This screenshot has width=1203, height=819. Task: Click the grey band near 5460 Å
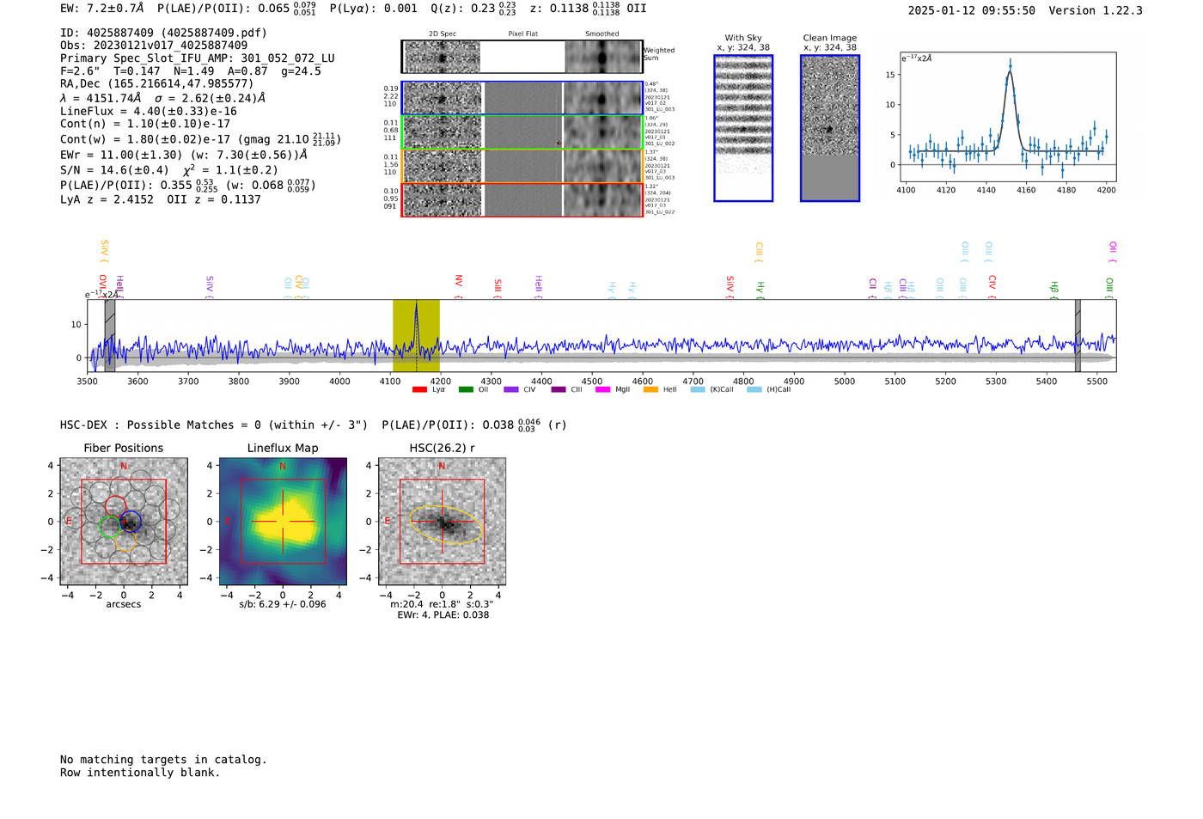point(1078,336)
